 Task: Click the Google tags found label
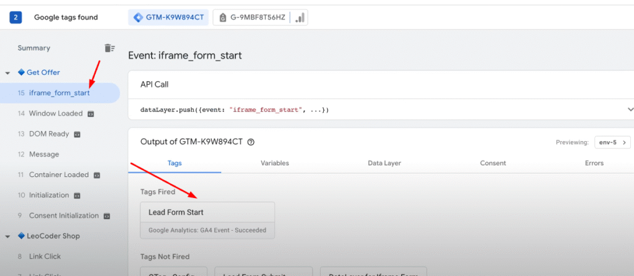pyautogui.click(x=66, y=17)
